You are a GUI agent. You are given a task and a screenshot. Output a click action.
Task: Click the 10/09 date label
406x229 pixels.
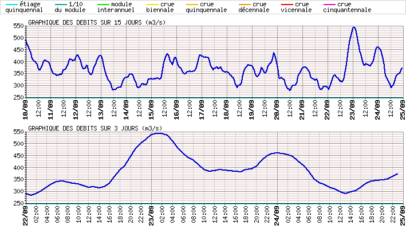(25, 110)
